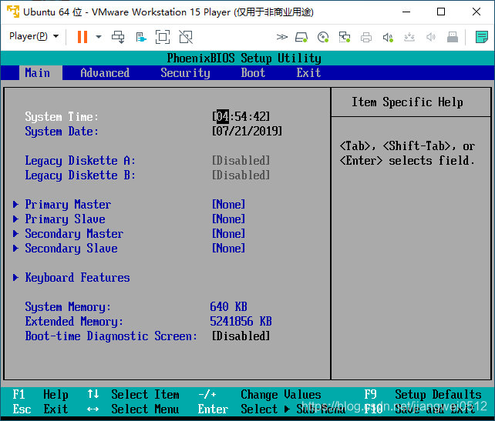Click the F9 Setup Defaults hint
The height and width of the screenshot is (421, 495).
click(x=423, y=394)
